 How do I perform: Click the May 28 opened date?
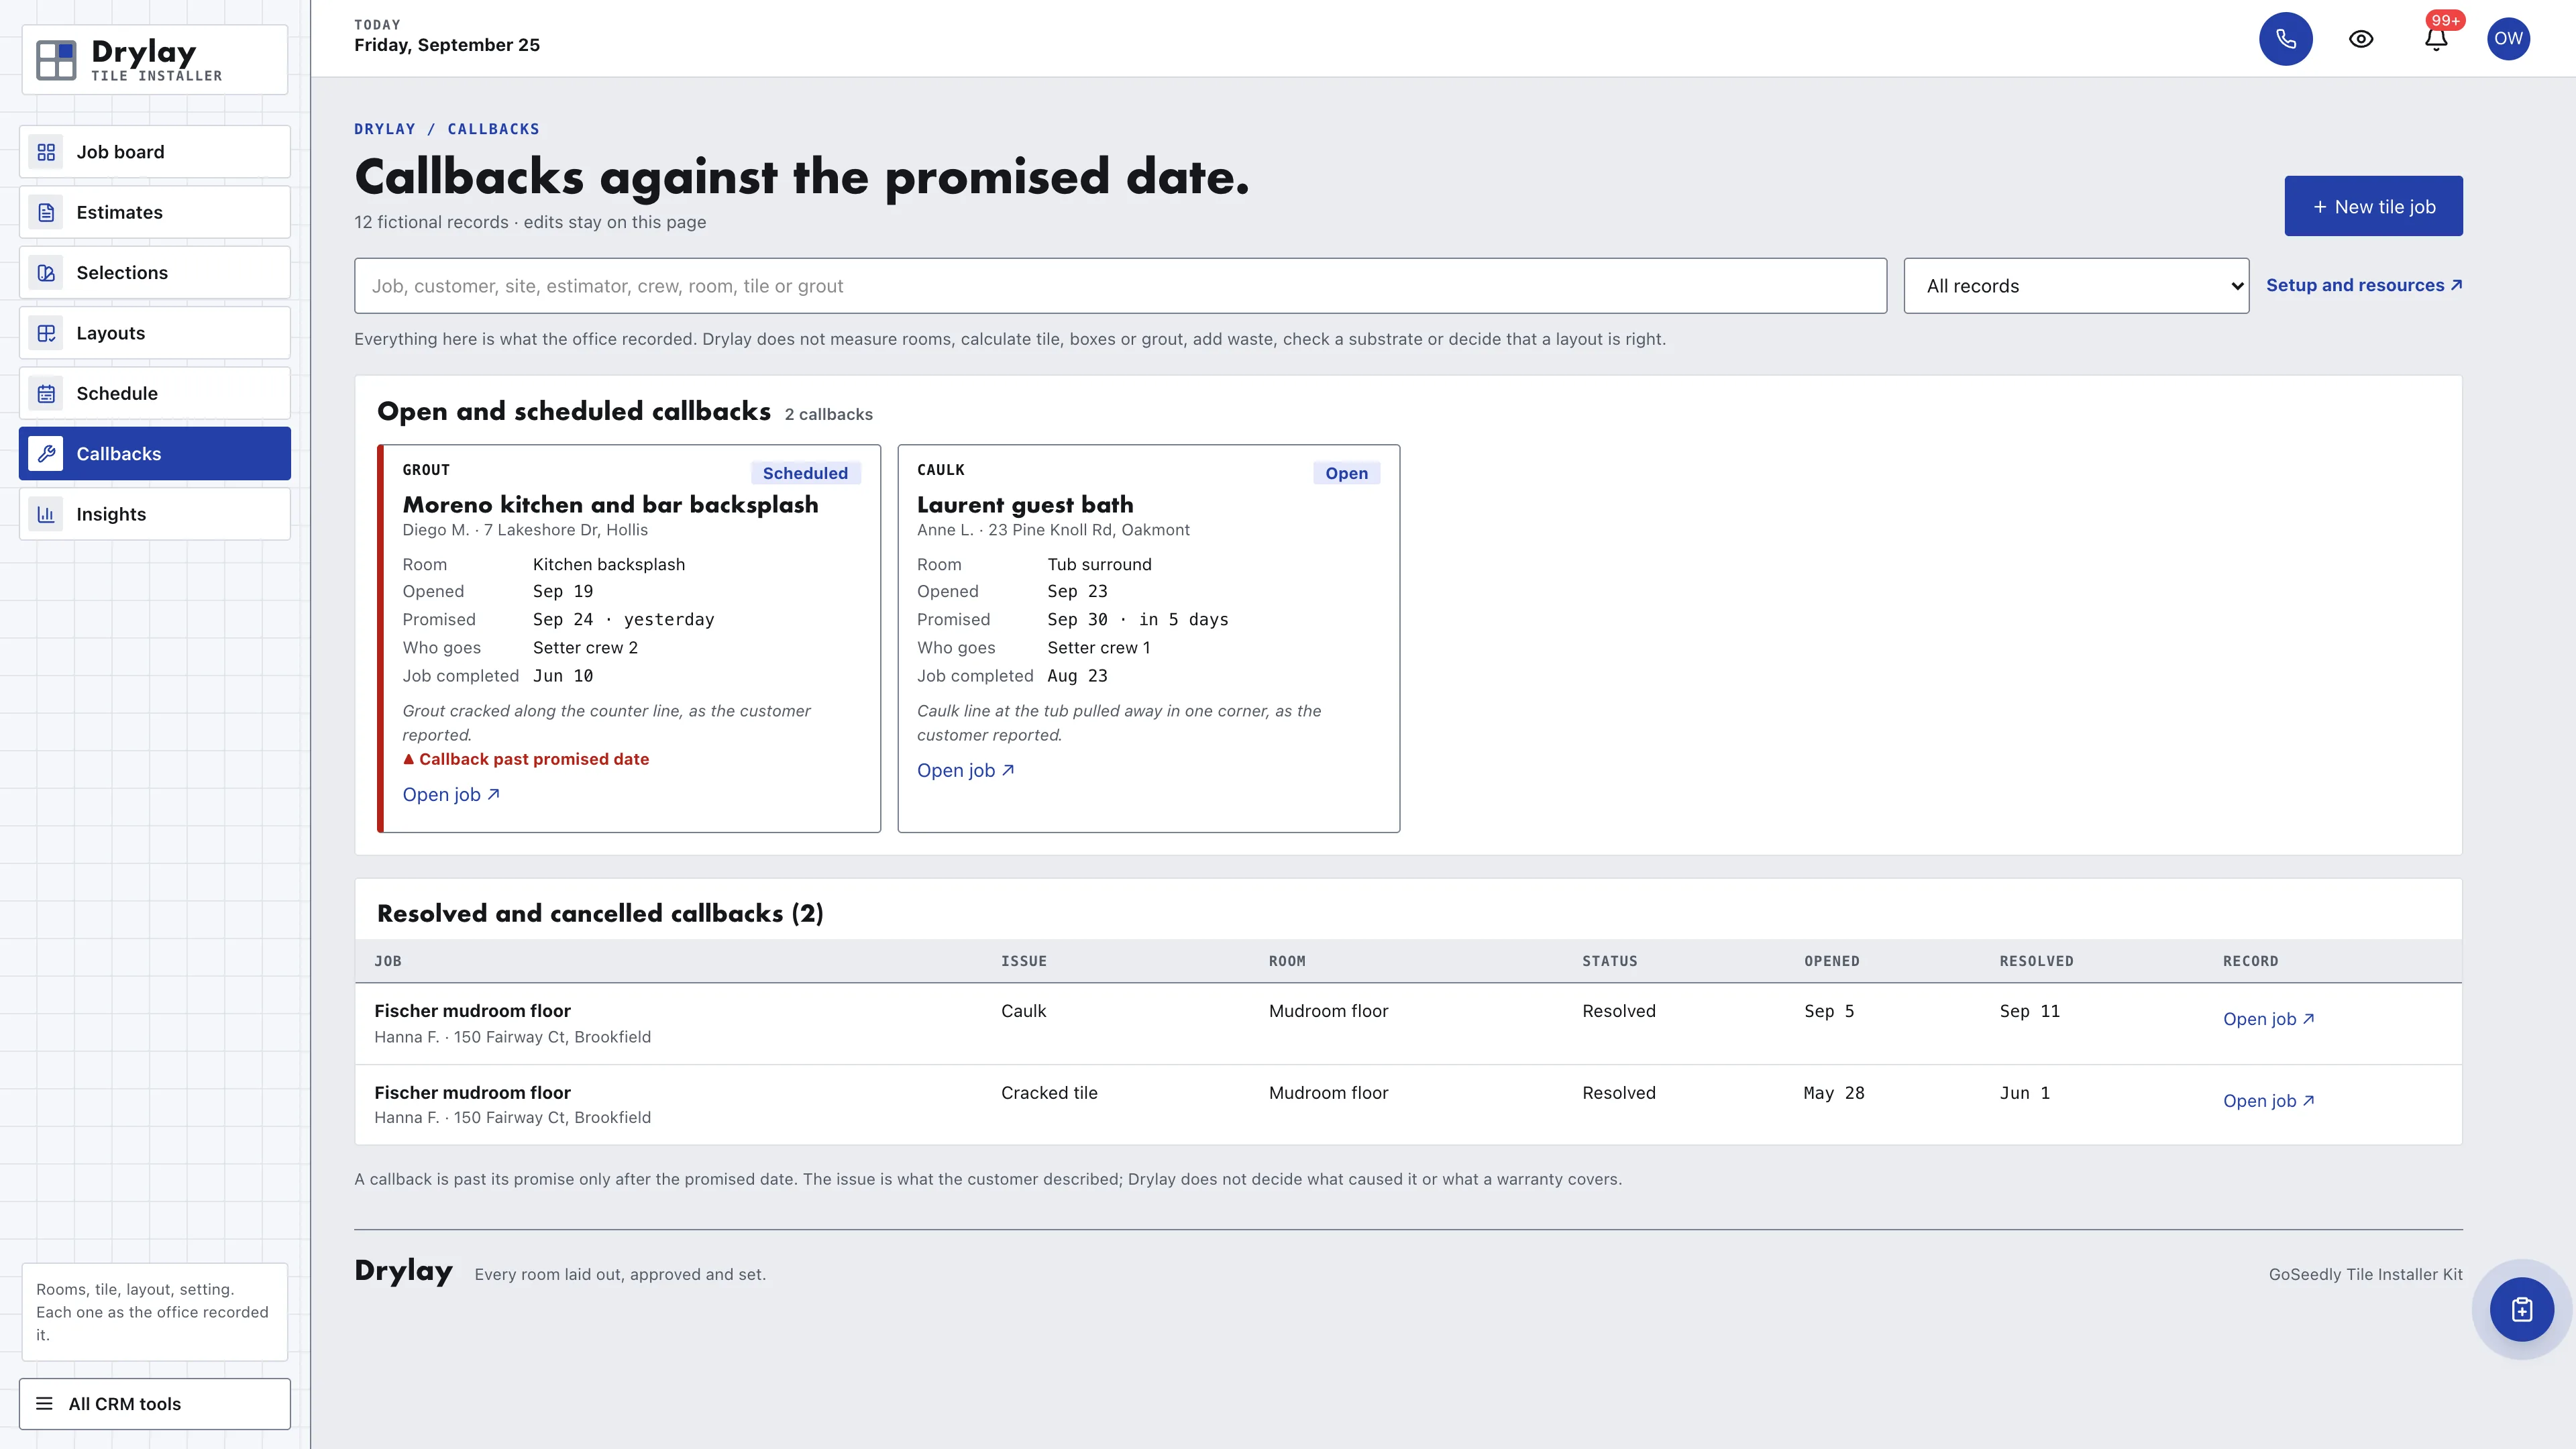1833,1093
